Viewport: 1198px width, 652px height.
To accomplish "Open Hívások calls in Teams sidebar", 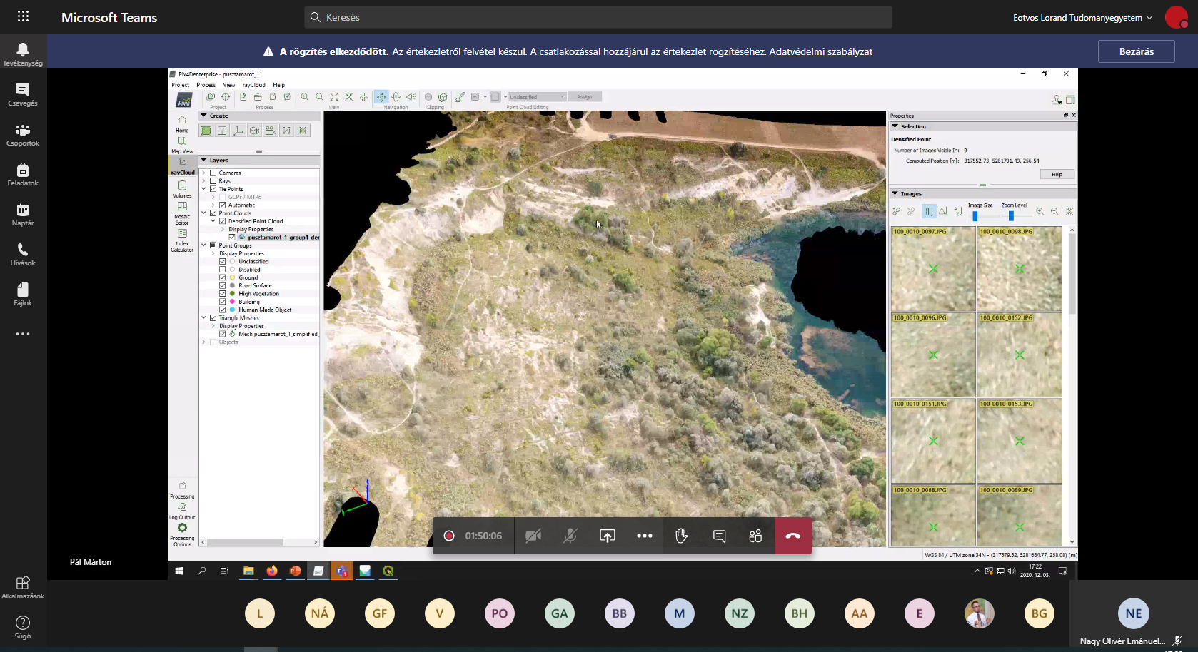I will click(x=23, y=254).
